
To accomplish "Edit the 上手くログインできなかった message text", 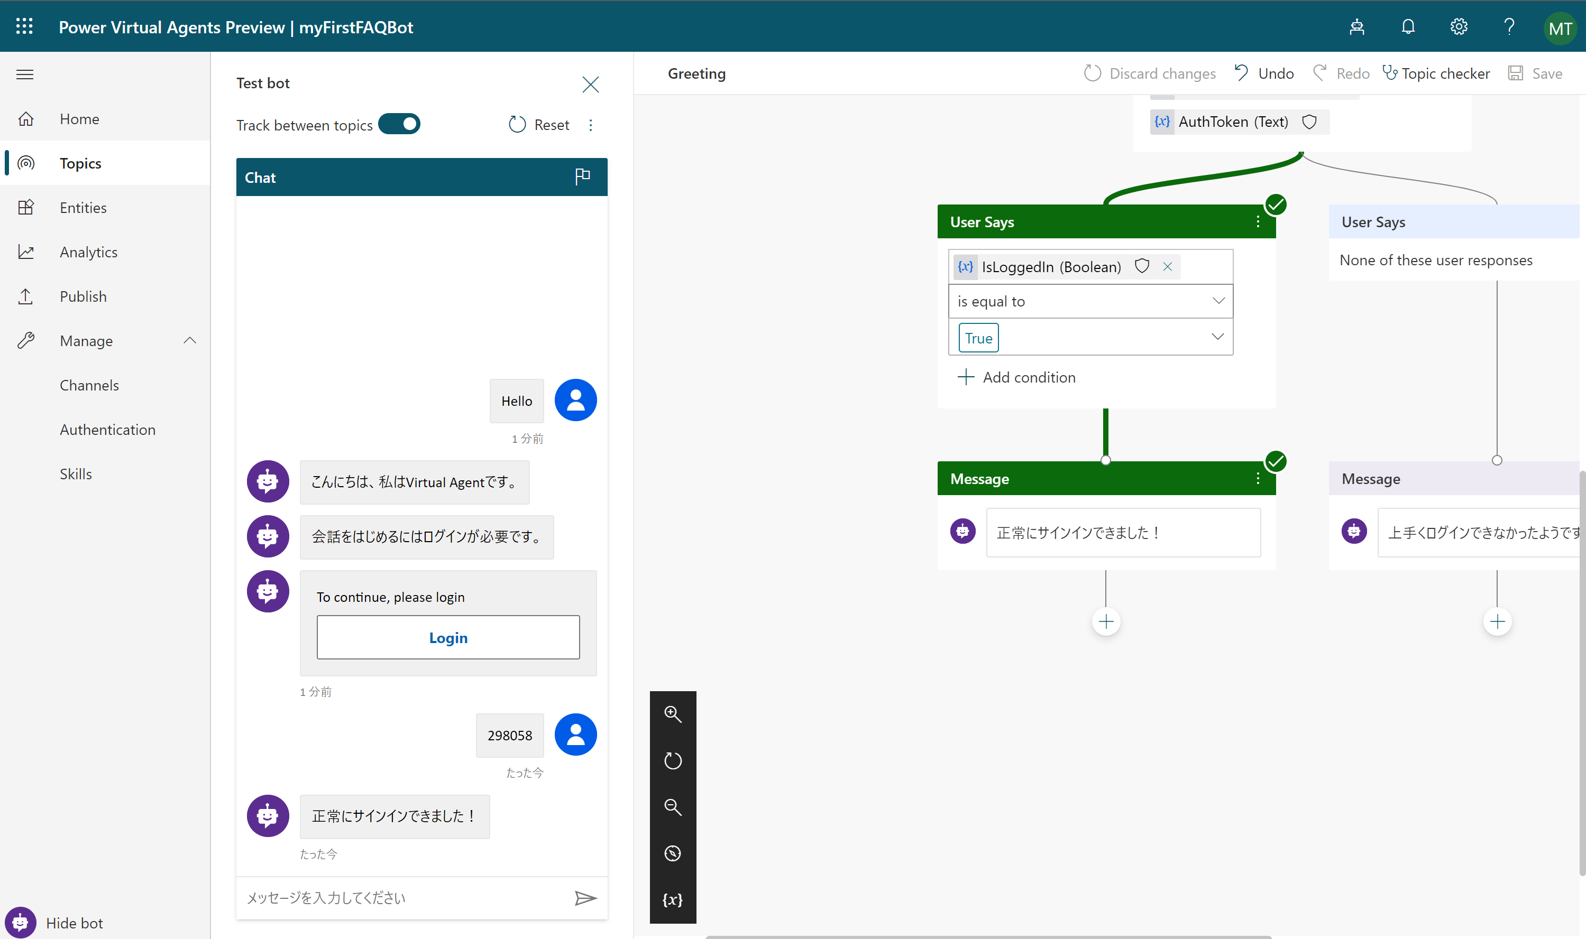I will (x=1479, y=532).
